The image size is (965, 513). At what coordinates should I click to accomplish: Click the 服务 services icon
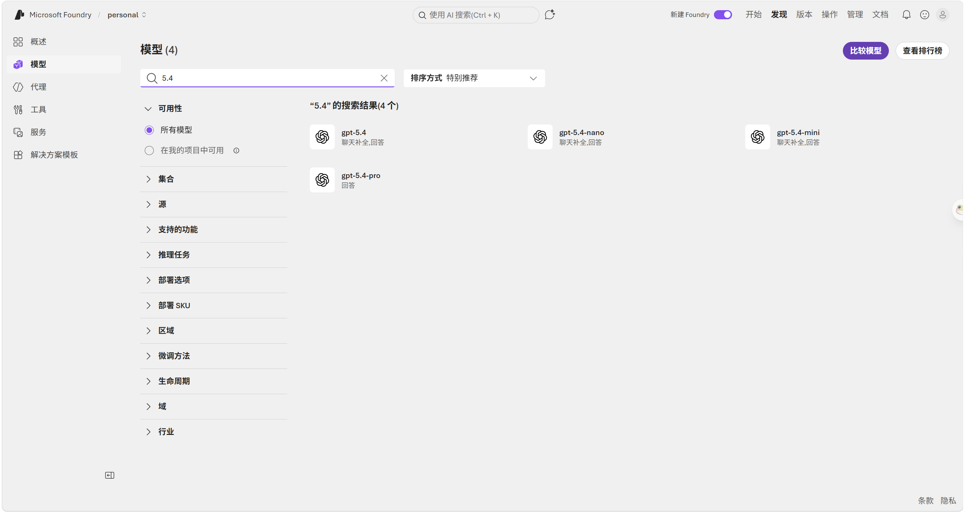[18, 132]
